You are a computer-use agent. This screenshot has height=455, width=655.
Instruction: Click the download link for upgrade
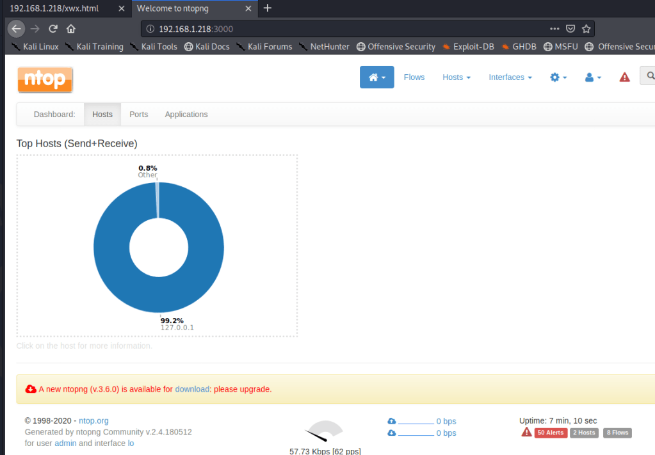(x=192, y=389)
